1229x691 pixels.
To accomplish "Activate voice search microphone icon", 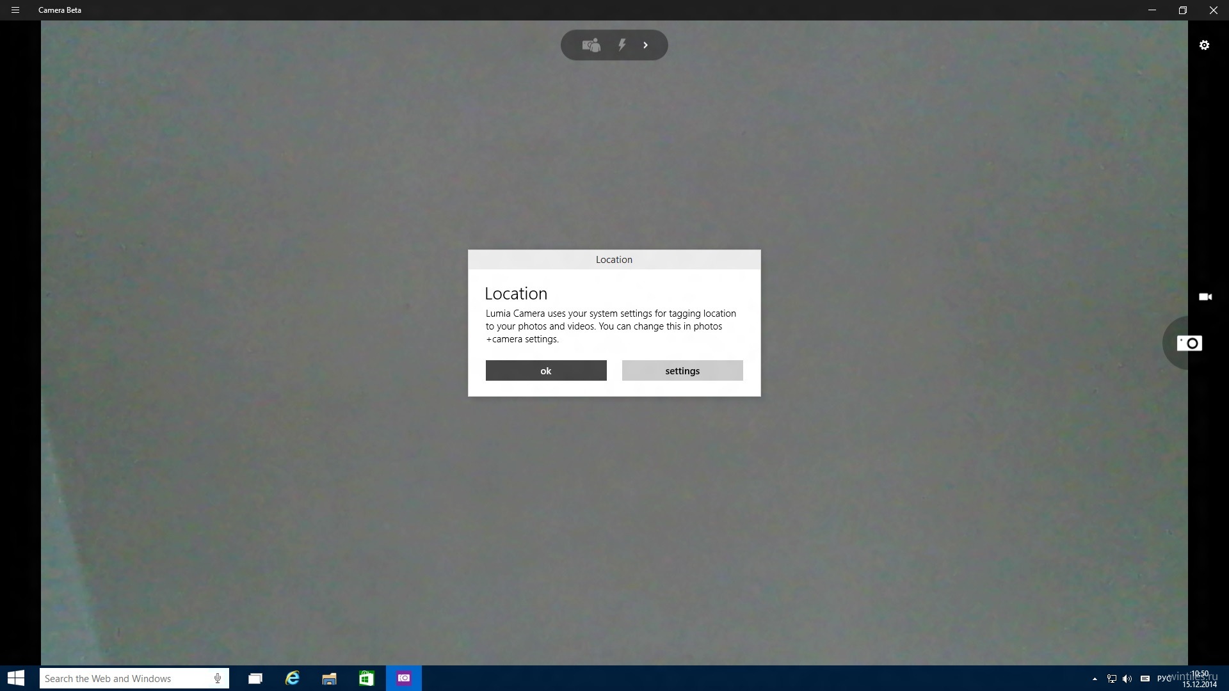I will (218, 678).
